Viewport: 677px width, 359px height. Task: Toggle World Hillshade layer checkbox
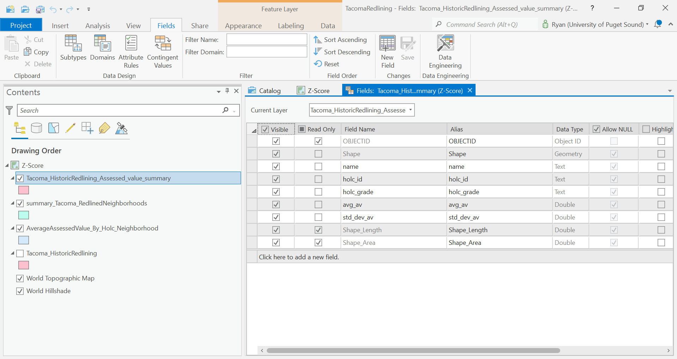coord(20,291)
